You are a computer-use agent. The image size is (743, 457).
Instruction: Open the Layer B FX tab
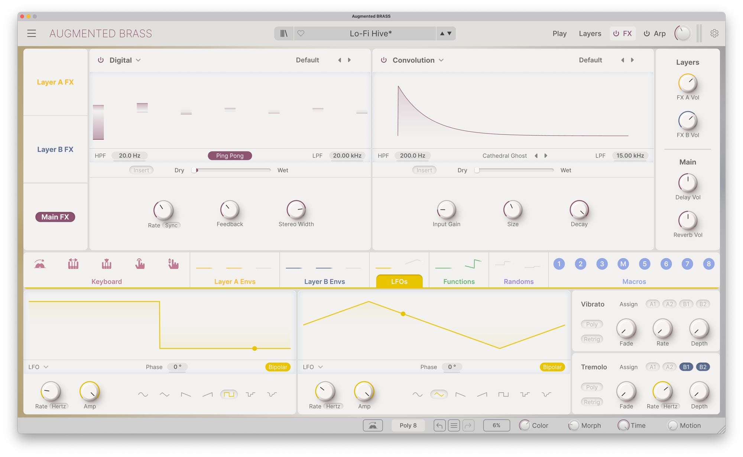tap(55, 149)
